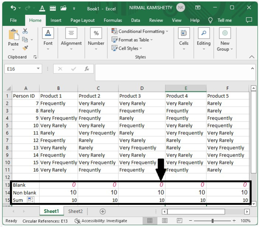
Task: Click the Person ID header cell
Action: tap(26, 96)
